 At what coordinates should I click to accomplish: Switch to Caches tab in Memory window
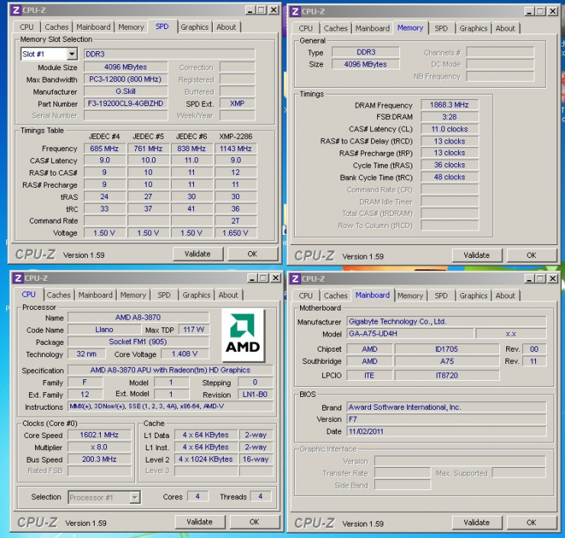pos(335,28)
